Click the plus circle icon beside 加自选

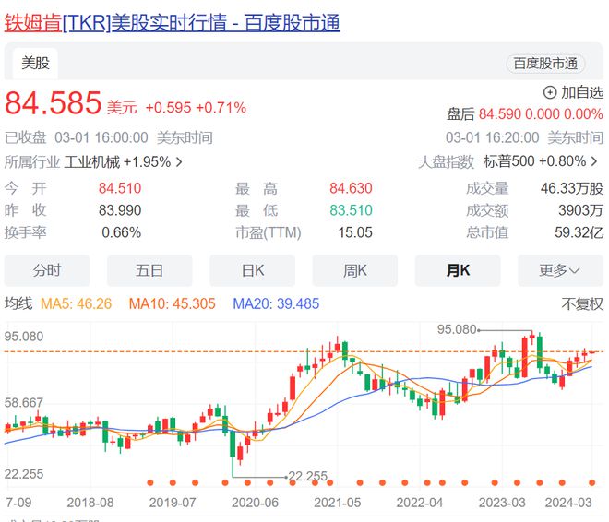550,92
